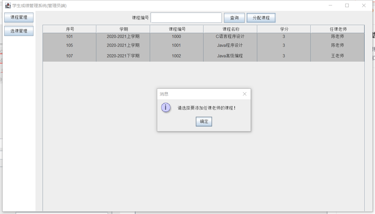The image size is (375, 214).
Task: Close the 学生成绩管理系统 window
Action: 364,5
